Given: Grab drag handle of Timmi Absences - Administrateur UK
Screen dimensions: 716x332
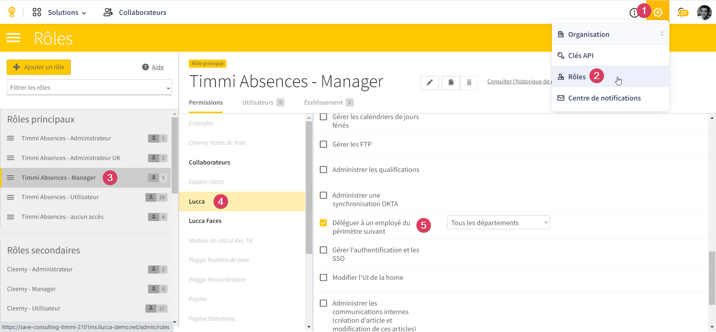Looking at the screenshot, I should tap(10, 158).
